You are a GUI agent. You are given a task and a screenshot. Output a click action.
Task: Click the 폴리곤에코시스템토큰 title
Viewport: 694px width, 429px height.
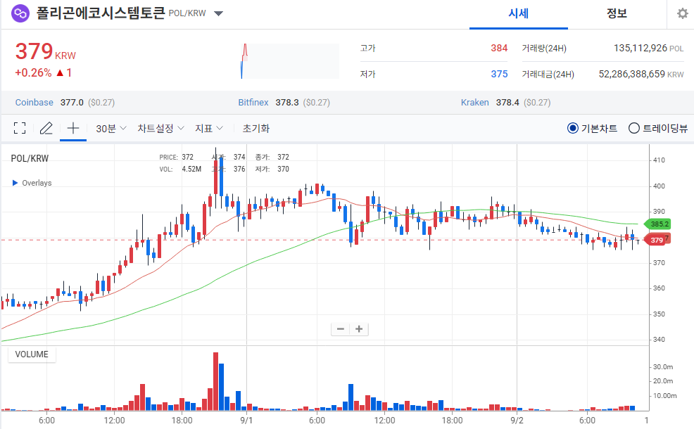(101, 13)
